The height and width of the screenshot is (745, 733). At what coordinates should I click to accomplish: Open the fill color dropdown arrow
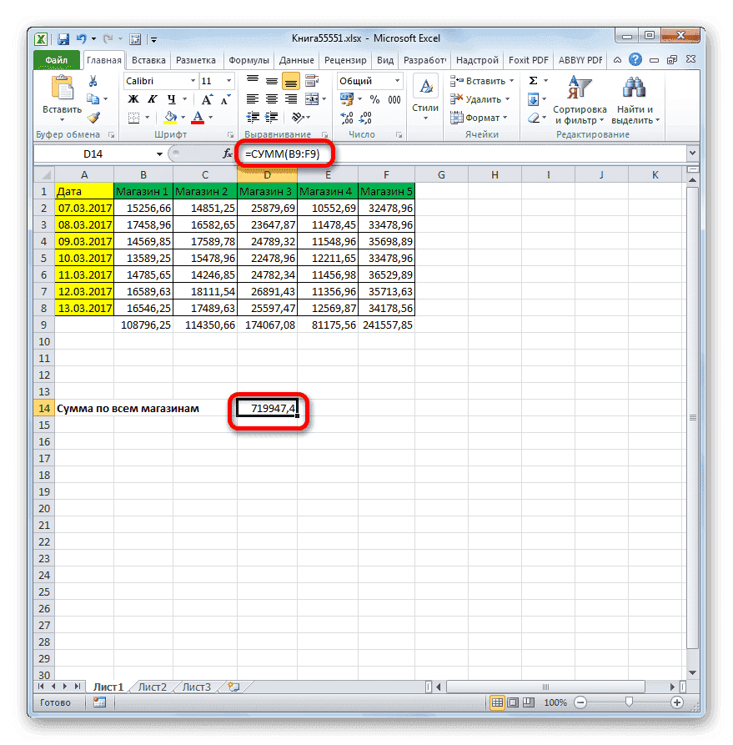[183, 118]
